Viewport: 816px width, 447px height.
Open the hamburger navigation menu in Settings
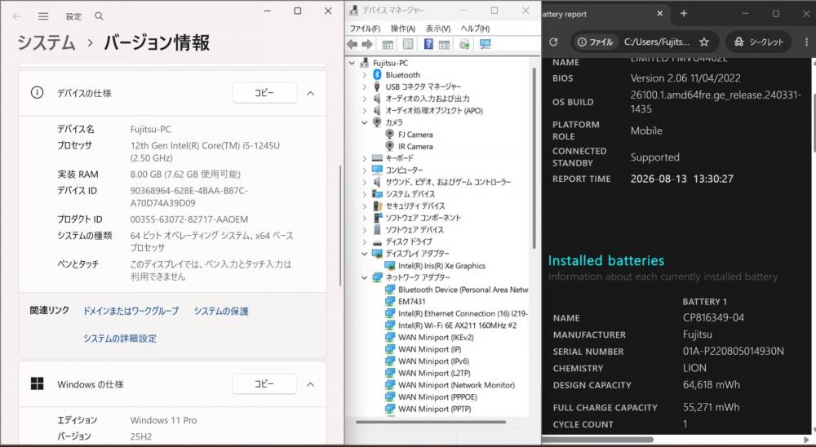click(x=43, y=16)
